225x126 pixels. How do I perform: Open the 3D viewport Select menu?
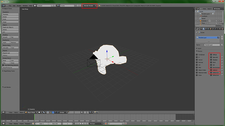(16, 112)
